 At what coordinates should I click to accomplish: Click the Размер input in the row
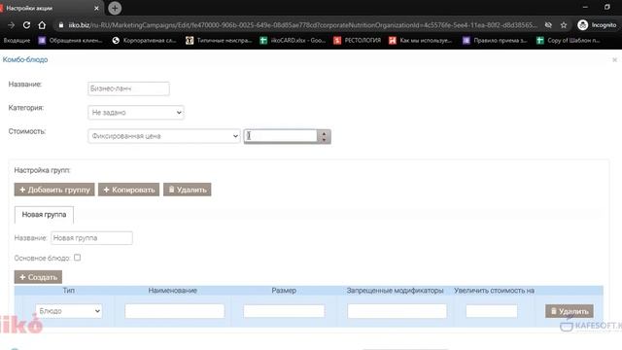(x=284, y=311)
